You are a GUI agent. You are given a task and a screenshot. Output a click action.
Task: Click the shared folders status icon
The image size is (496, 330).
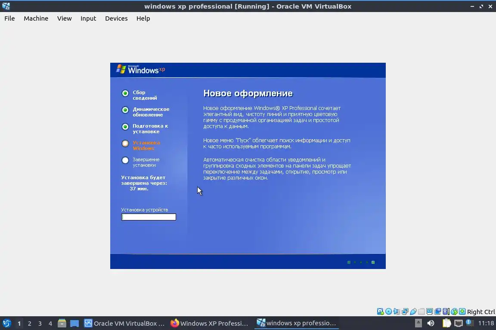pos(422,312)
